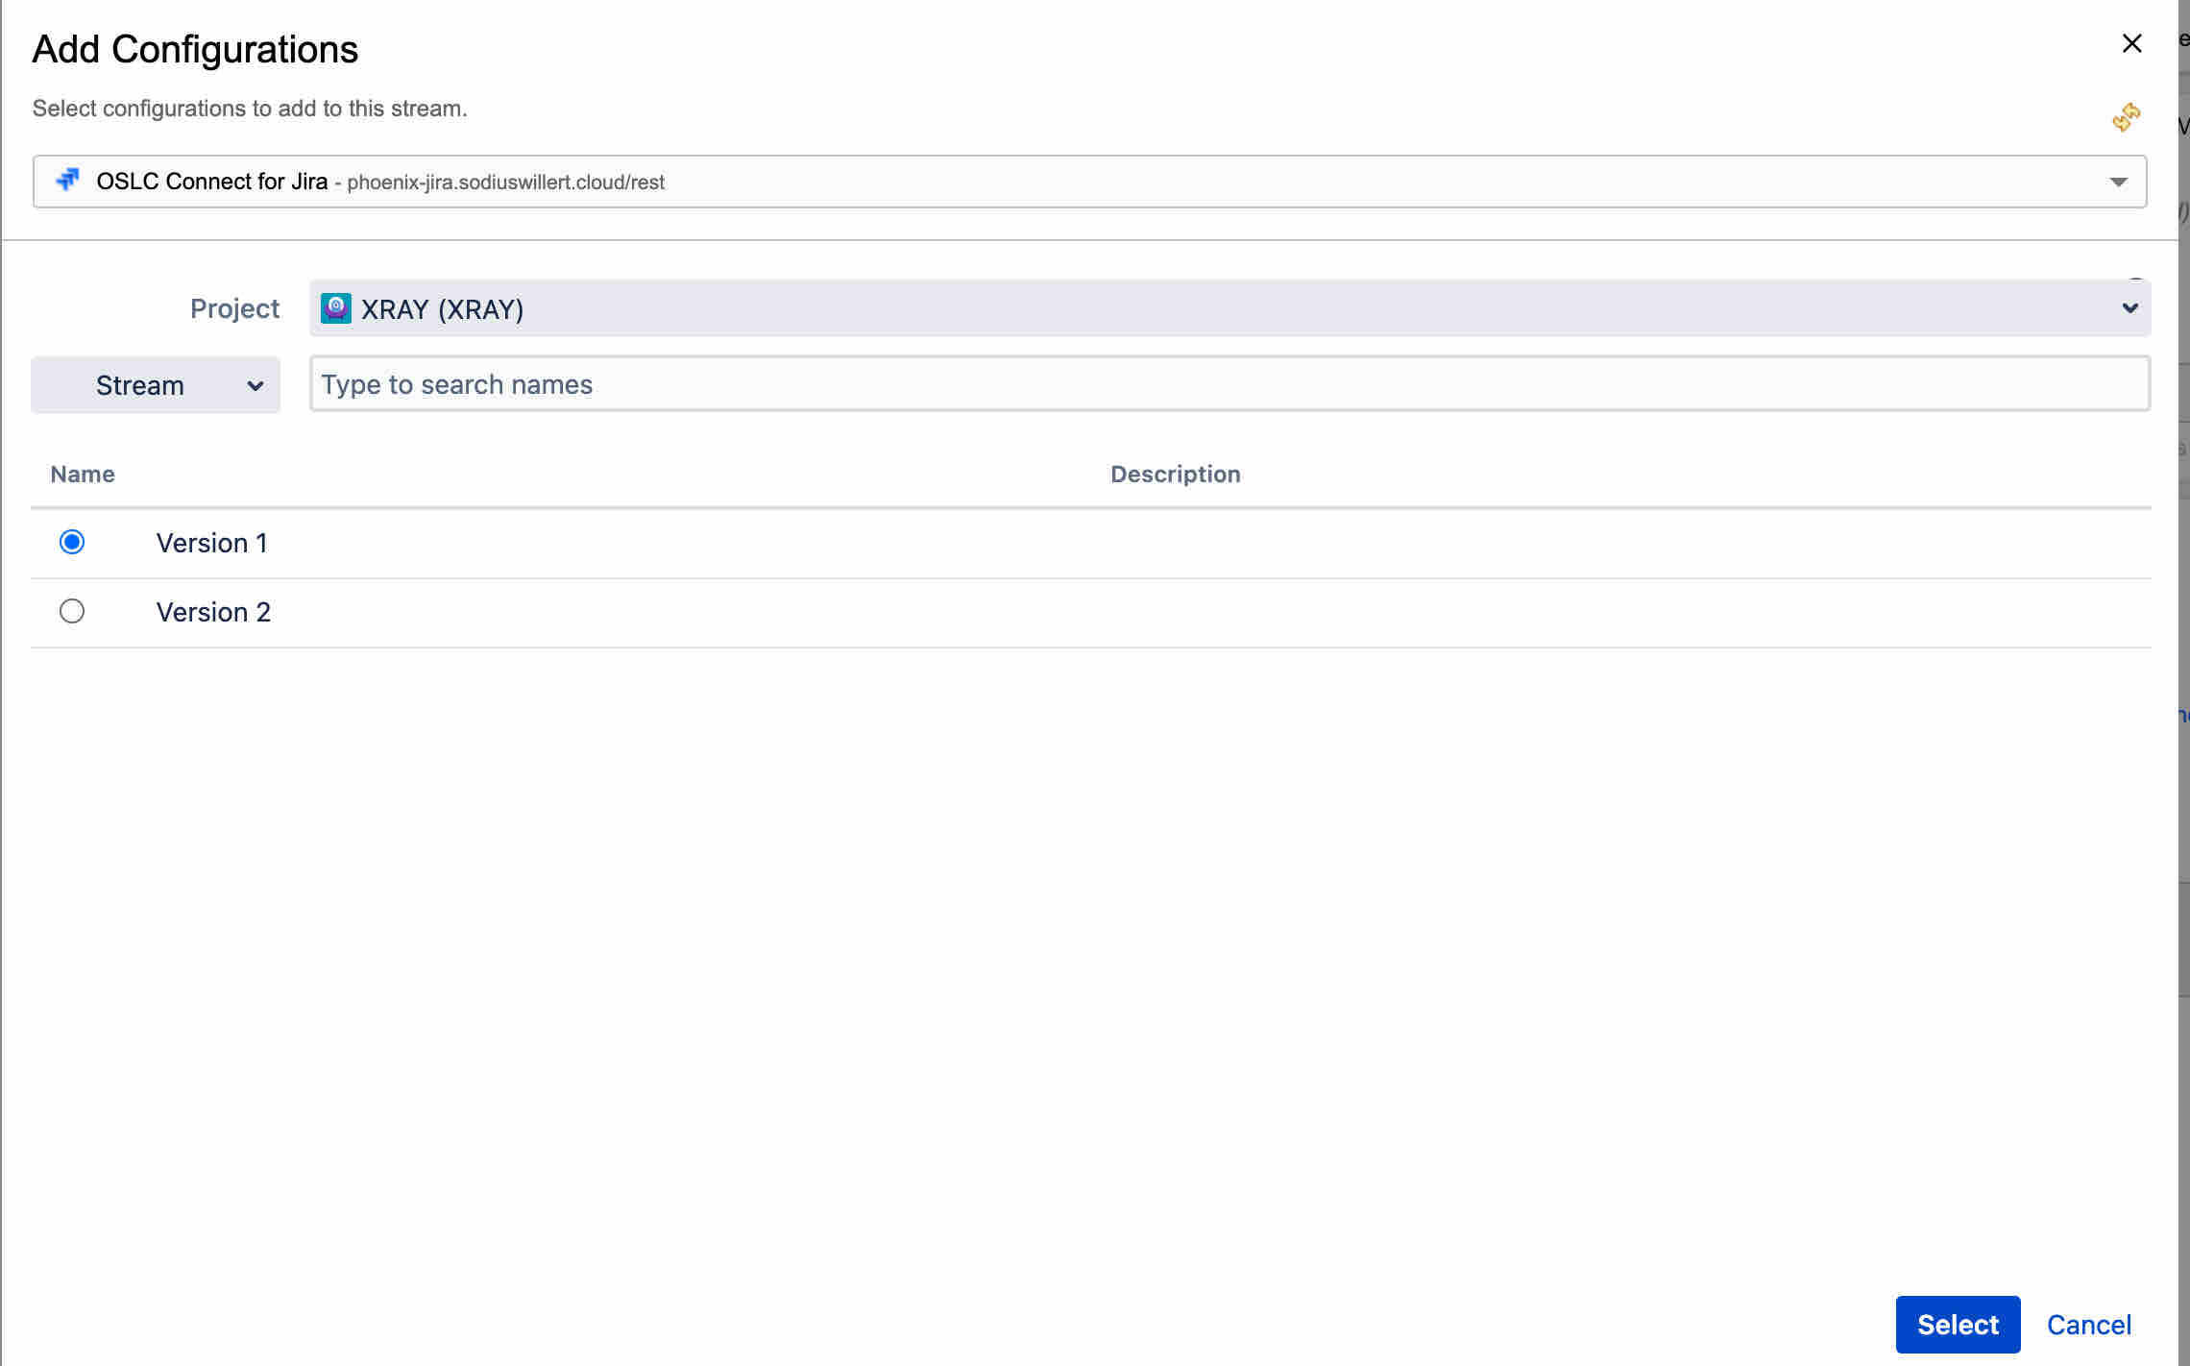This screenshot has height=1366, width=2190.
Task: Click the yellow refresh arrows icon
Action: (x=2126, y=117)
